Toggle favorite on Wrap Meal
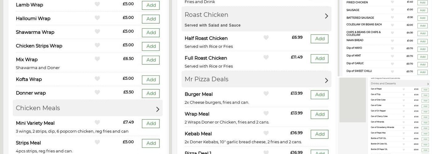Viewport: 432px width, 154px height. 266,113
